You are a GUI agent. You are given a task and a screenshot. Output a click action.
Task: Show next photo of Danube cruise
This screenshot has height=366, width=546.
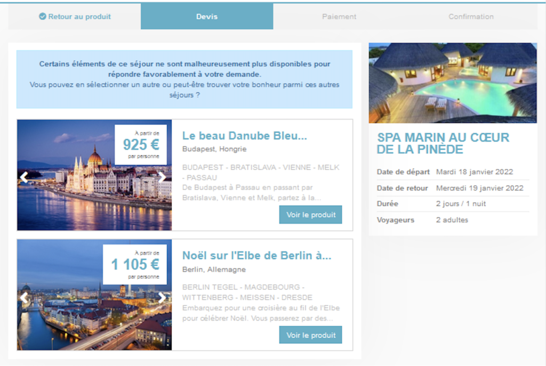(x=162, y=177)
